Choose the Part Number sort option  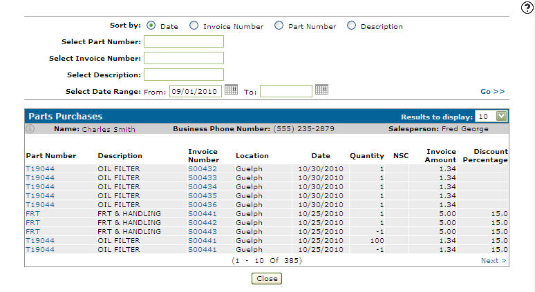tap(279, 26)
